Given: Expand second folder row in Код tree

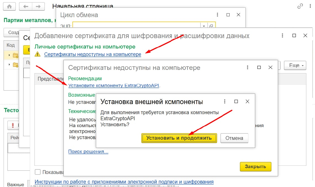Looking at the screenshot, I should (9, 64).
